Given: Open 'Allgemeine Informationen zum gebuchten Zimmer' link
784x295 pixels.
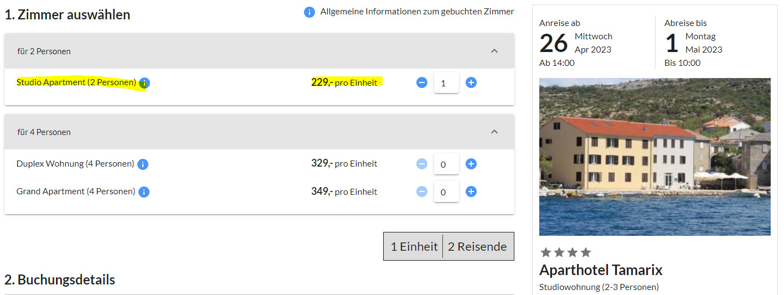Looking at the screenshot, I should 417,12.
